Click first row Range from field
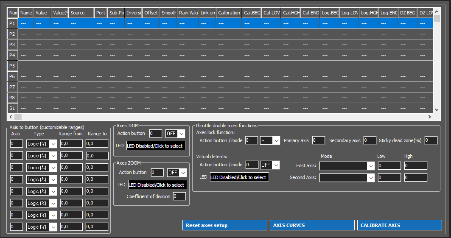 (71, 143)
